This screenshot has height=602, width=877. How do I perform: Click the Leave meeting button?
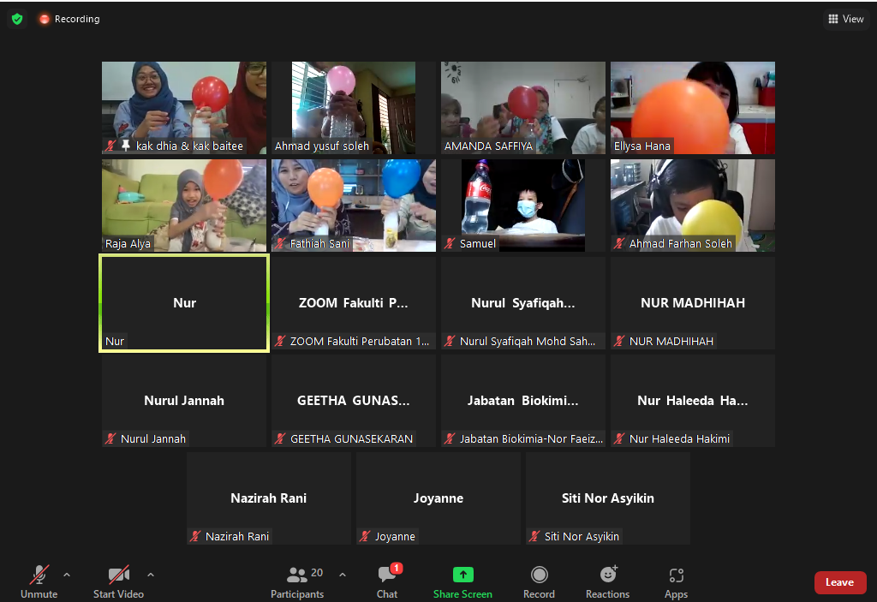pyautogui.click(x=838, y=582)
